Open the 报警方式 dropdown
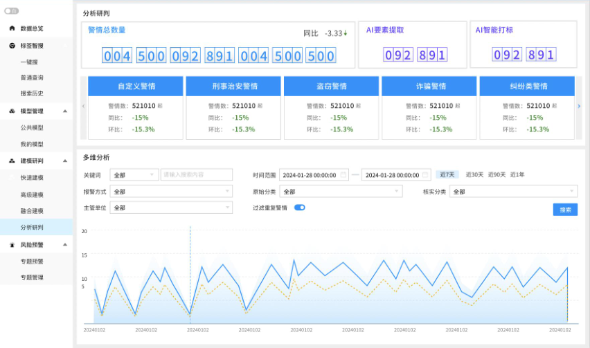This screenshot has width=590, height=348. (x=171, y=192)
